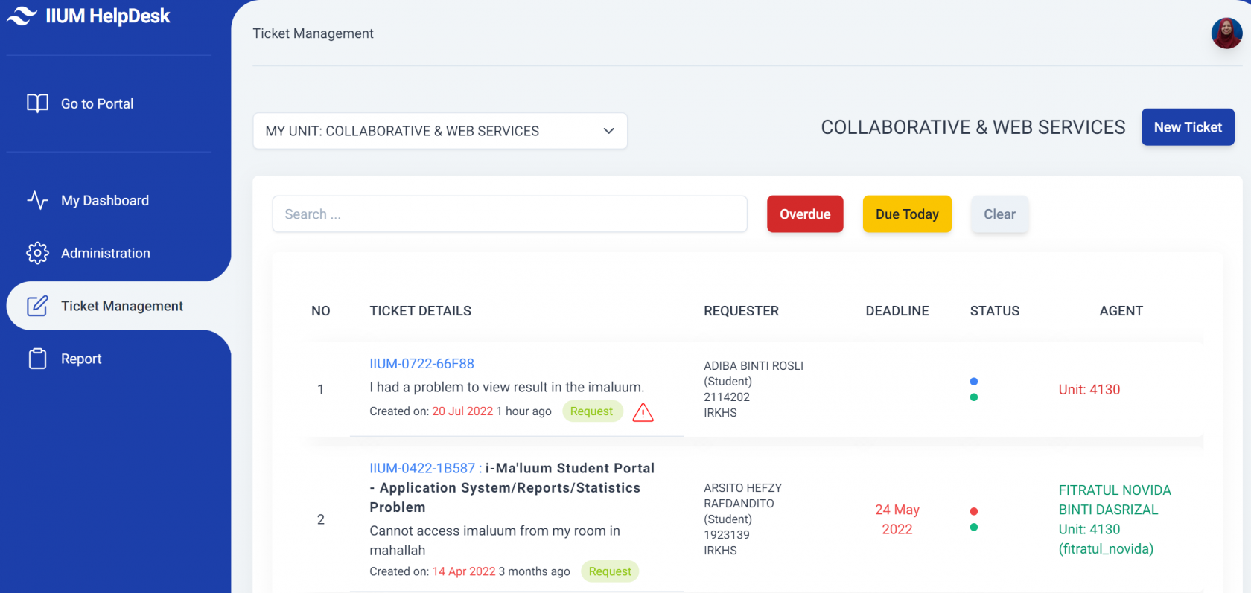
Task: Click the activity pulse icon beside My Dashboard
Action: coord(37,200)
